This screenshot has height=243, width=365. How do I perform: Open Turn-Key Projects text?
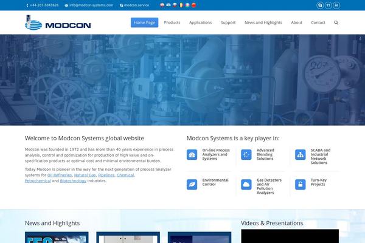click(318, 182)
